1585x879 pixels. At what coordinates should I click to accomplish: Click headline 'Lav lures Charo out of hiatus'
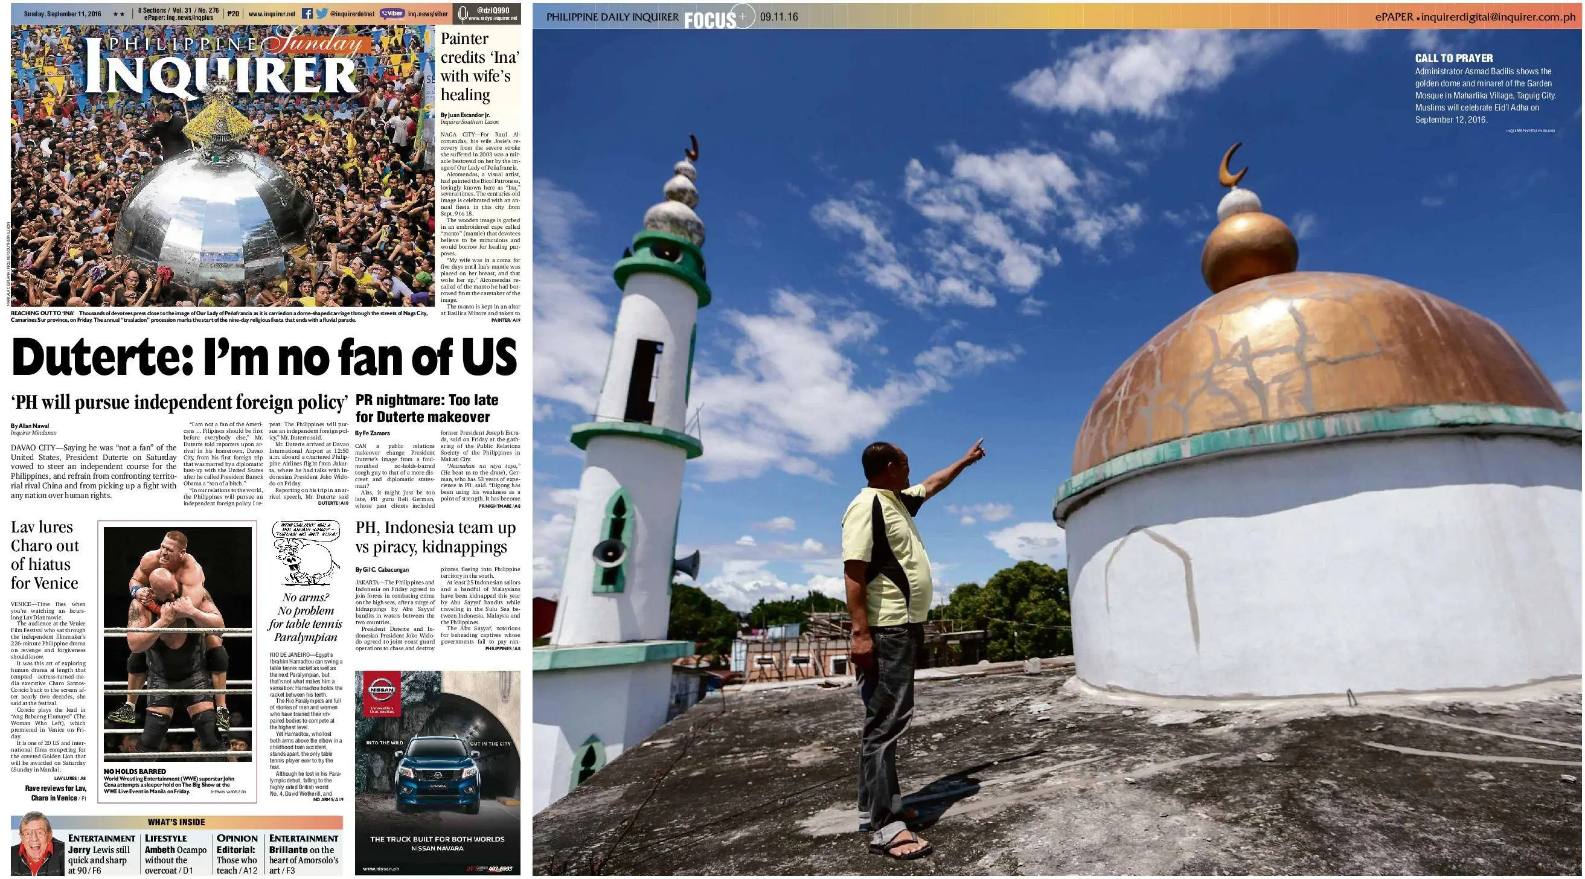pyautogui.click(x=45, y=555)
